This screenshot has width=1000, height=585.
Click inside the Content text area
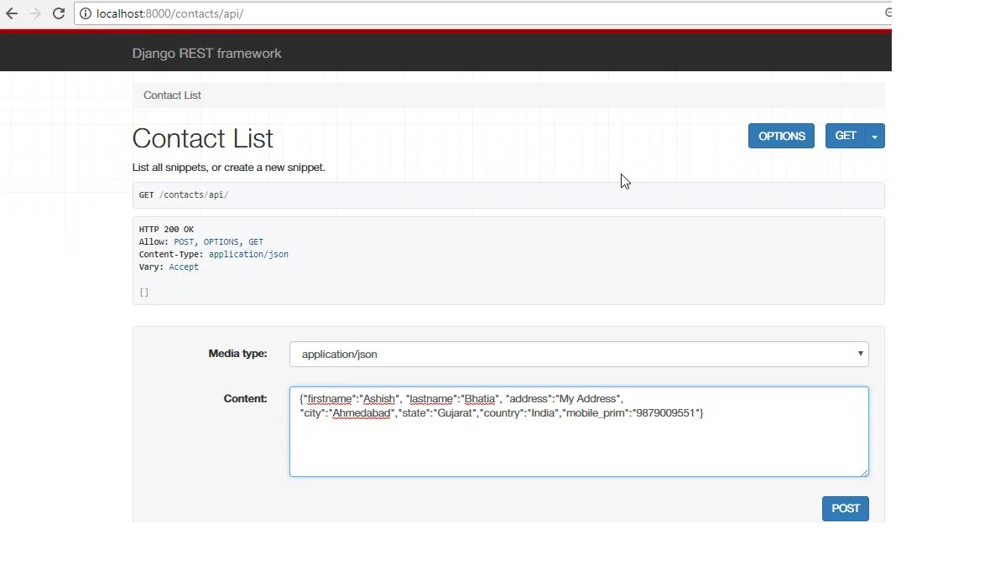(579, 432)
